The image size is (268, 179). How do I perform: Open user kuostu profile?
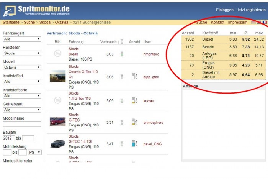(x=149, y=101)
